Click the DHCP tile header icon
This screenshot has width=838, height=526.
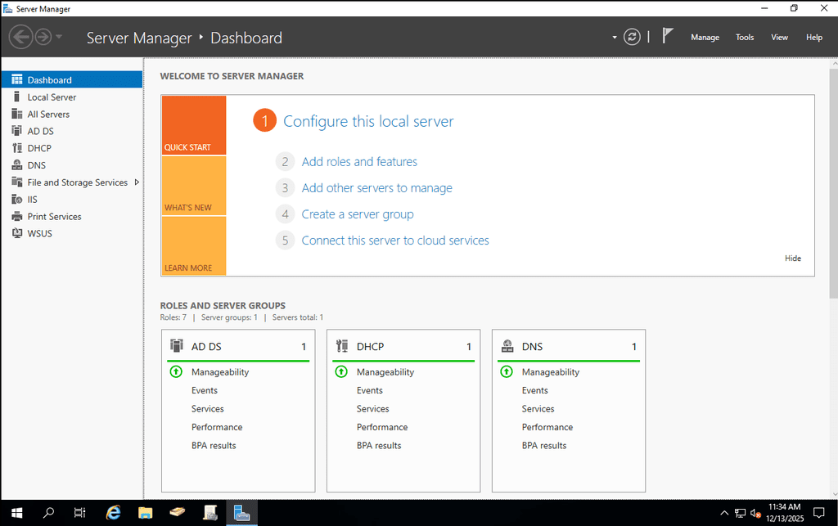coord(342,346)
